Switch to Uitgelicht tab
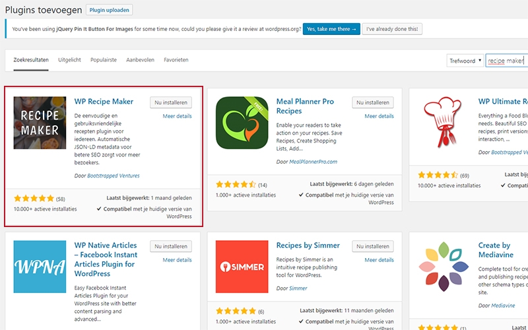The width and height of the screenshot is (528, 330). (x=69, y=60)
